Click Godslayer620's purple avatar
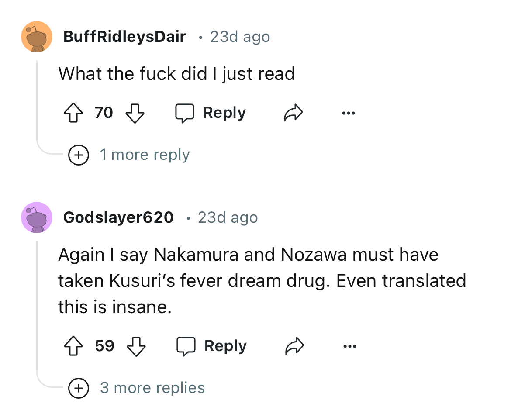This screenshot has height=414, width=511. (37, 217)
